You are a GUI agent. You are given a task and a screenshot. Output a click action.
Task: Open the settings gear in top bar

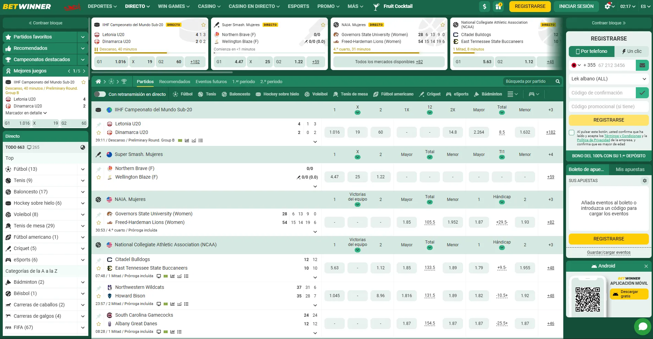click(608, 6)
